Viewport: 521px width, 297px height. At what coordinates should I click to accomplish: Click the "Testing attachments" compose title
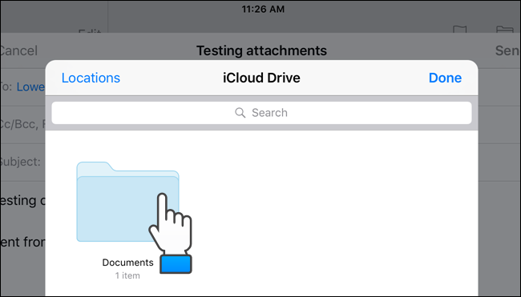[x=261, y=50]
